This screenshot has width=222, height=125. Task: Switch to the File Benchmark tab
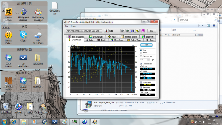click(x=76, y=36)
